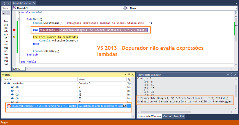Viewport: 239px width, 125px height.
Task: Click the Name column header in Watch
Action: click(x=41, y=79)
